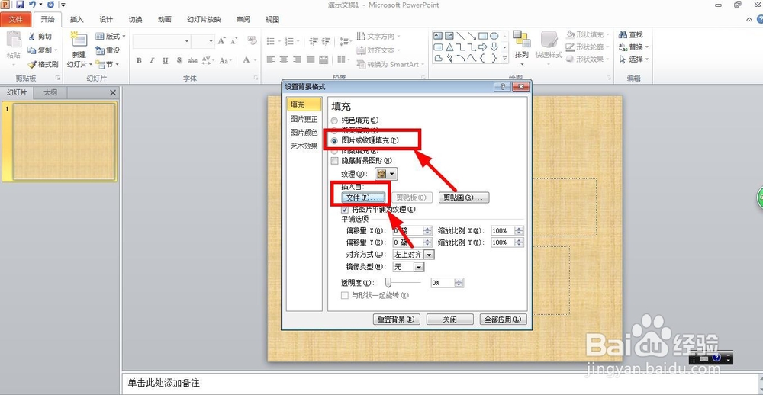Switch to the 幻灯片放映 Slide Show tab
Viewport: 763px width, 395px height.
[x=204, y=20]
